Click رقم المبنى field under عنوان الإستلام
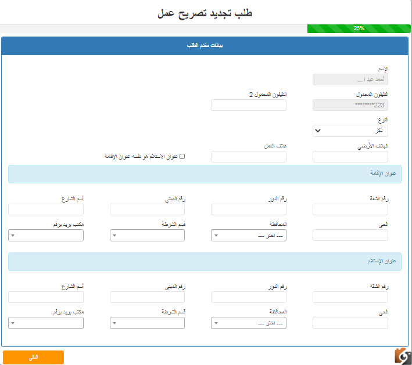 click(147, 297)
